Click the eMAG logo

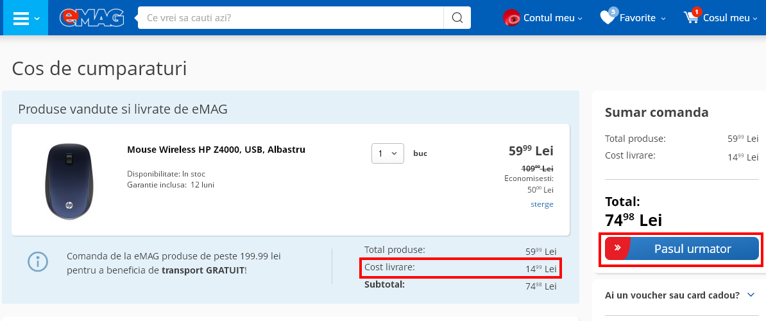[x=92, y=18]
